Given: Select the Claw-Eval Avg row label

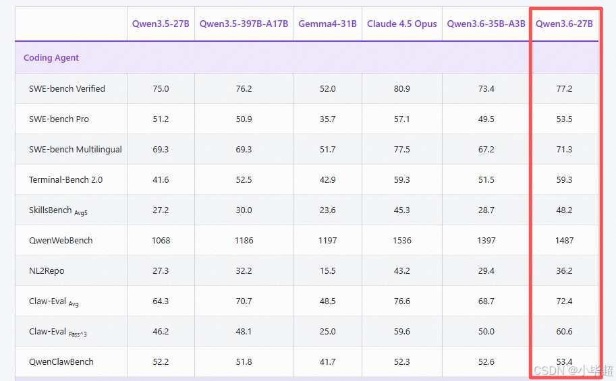Looking at the screenshot, I should click(x=53, y=301).
